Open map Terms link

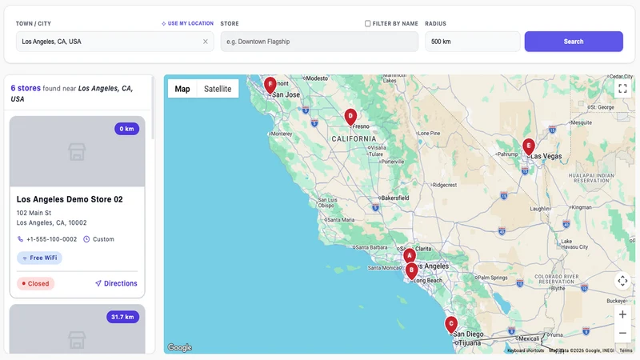(626, 350)
